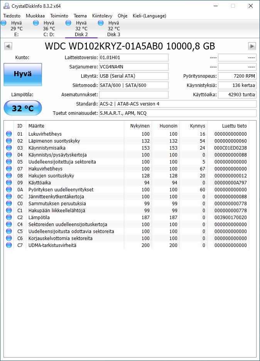Viewport: 260px width, 361px height.
Task: Click raw value 003900170020
Action: pos(230,217)
